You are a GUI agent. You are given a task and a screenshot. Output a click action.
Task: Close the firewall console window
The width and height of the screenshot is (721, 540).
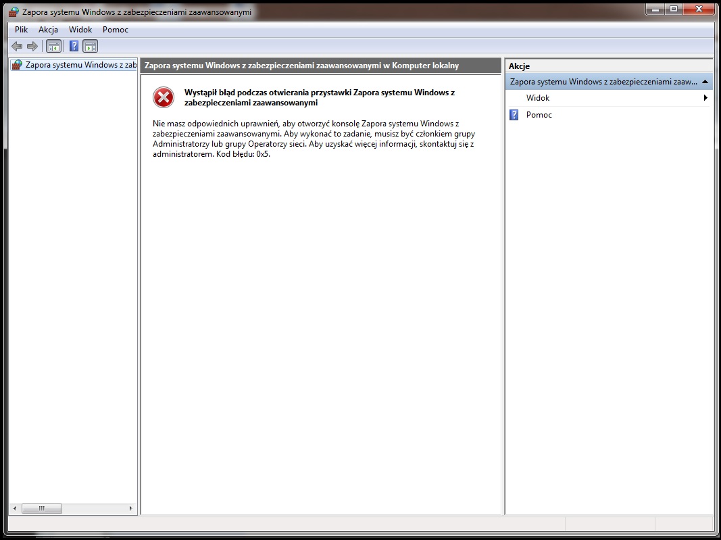click(699, 9)
